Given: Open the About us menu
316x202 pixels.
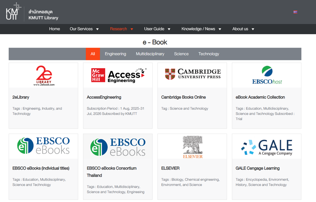Looking at the screenshot, I should (240, 29).
